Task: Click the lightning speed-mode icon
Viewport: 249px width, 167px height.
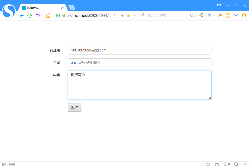Action: click(122, 15)
